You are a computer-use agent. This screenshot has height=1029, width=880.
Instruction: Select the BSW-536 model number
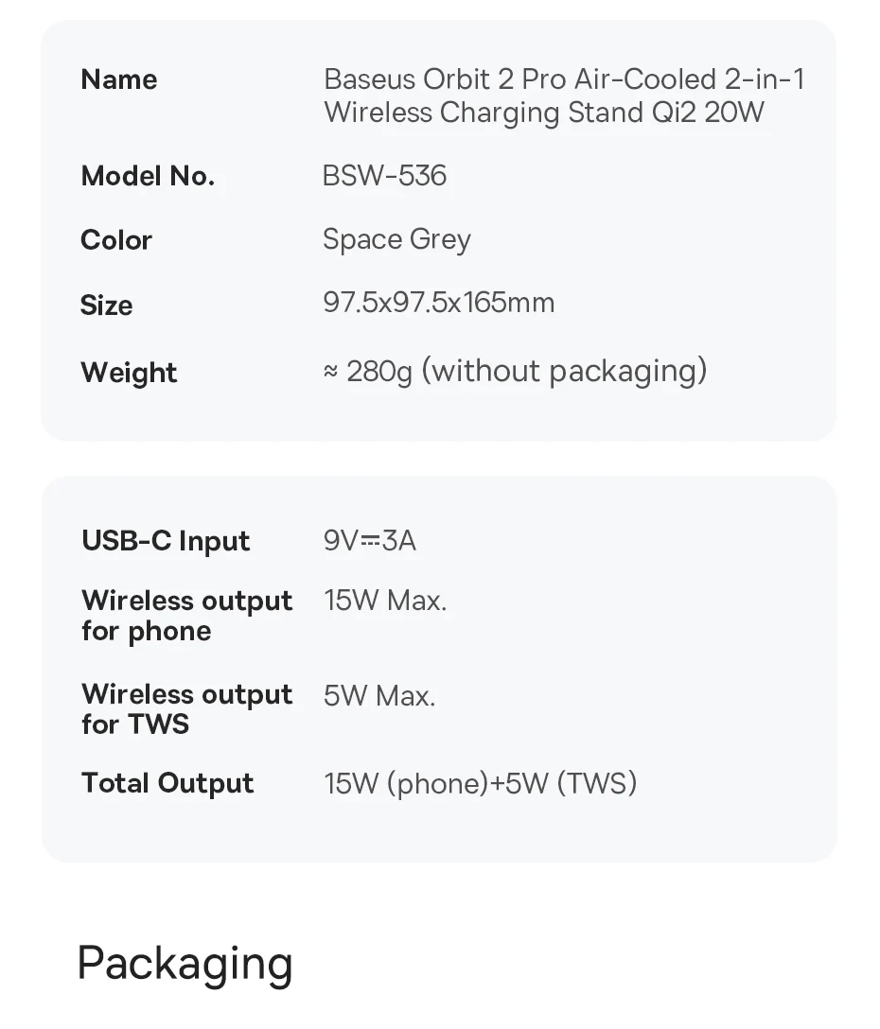tap(384, 176)
